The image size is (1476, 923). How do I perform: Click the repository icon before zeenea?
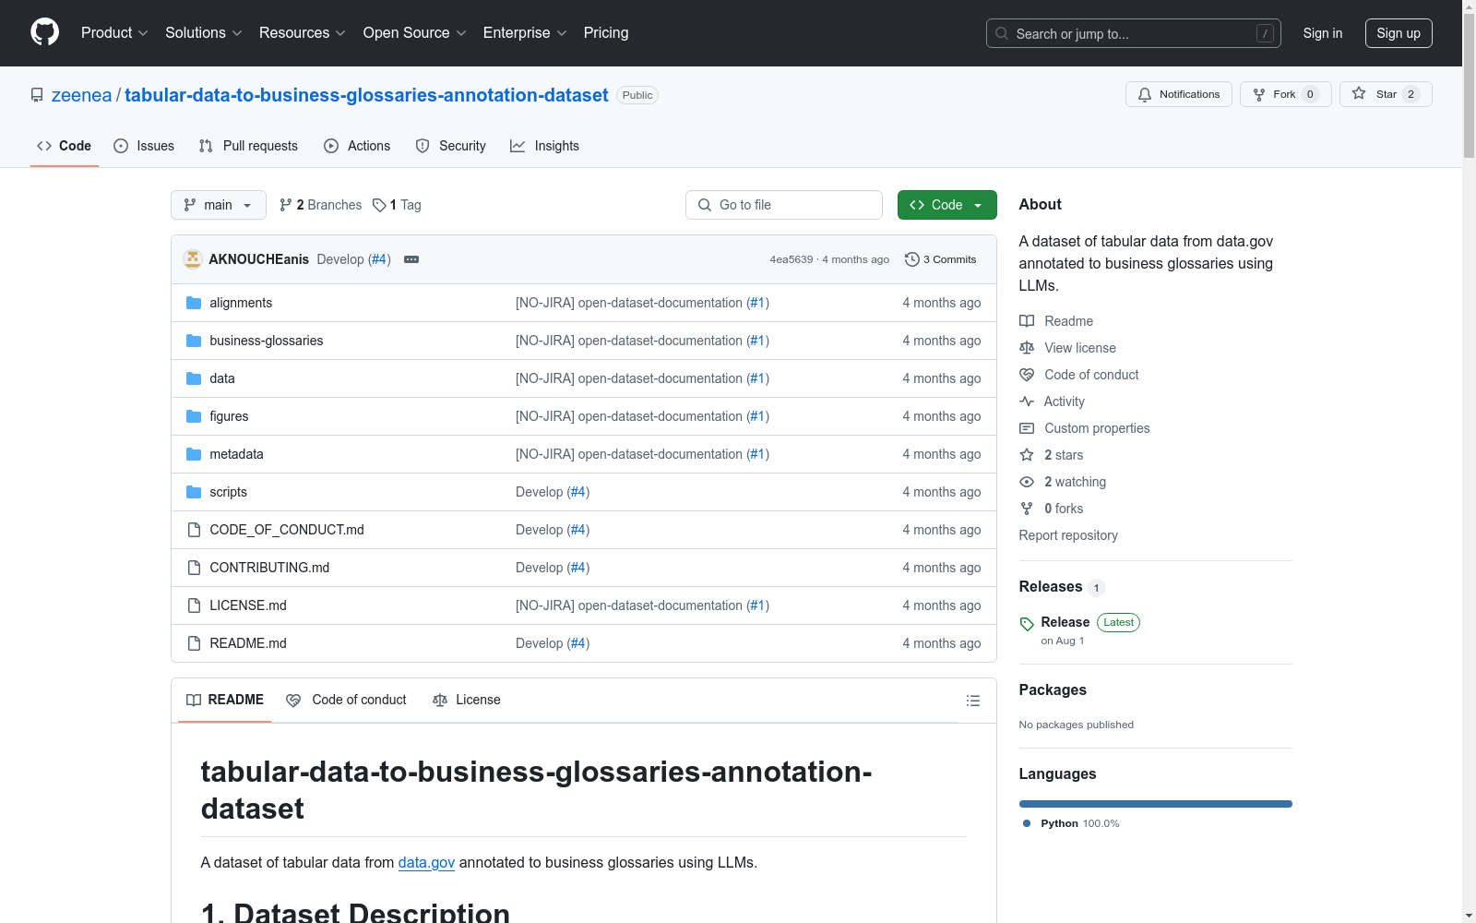(x=37, y=95)
